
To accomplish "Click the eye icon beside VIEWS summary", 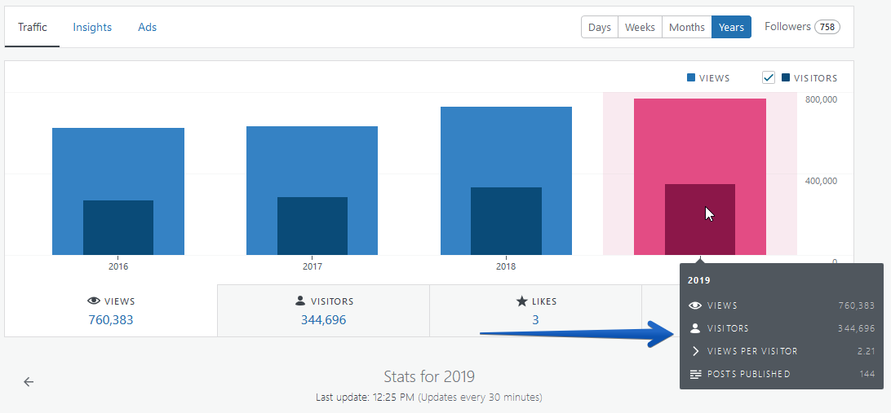I will tap(94, 301).
